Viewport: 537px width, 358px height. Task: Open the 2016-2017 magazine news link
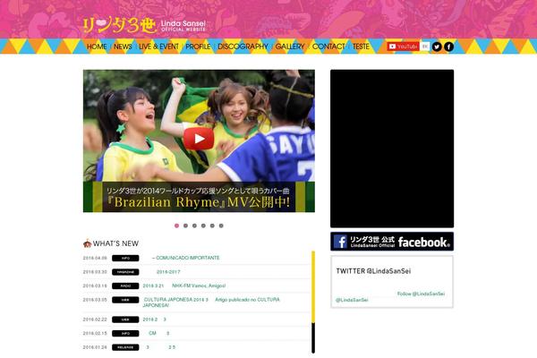(168, 272)
